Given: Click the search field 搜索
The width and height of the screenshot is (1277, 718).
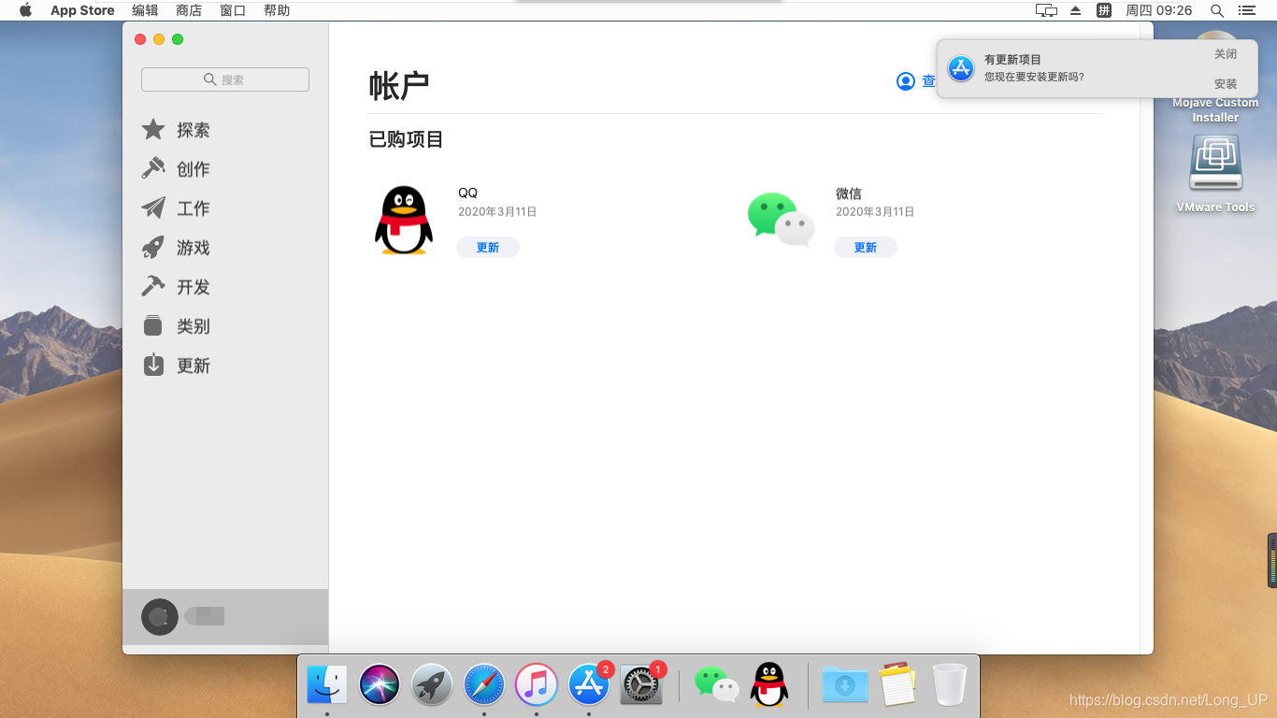Looking at the screenshot, I should tap(225, 79).
